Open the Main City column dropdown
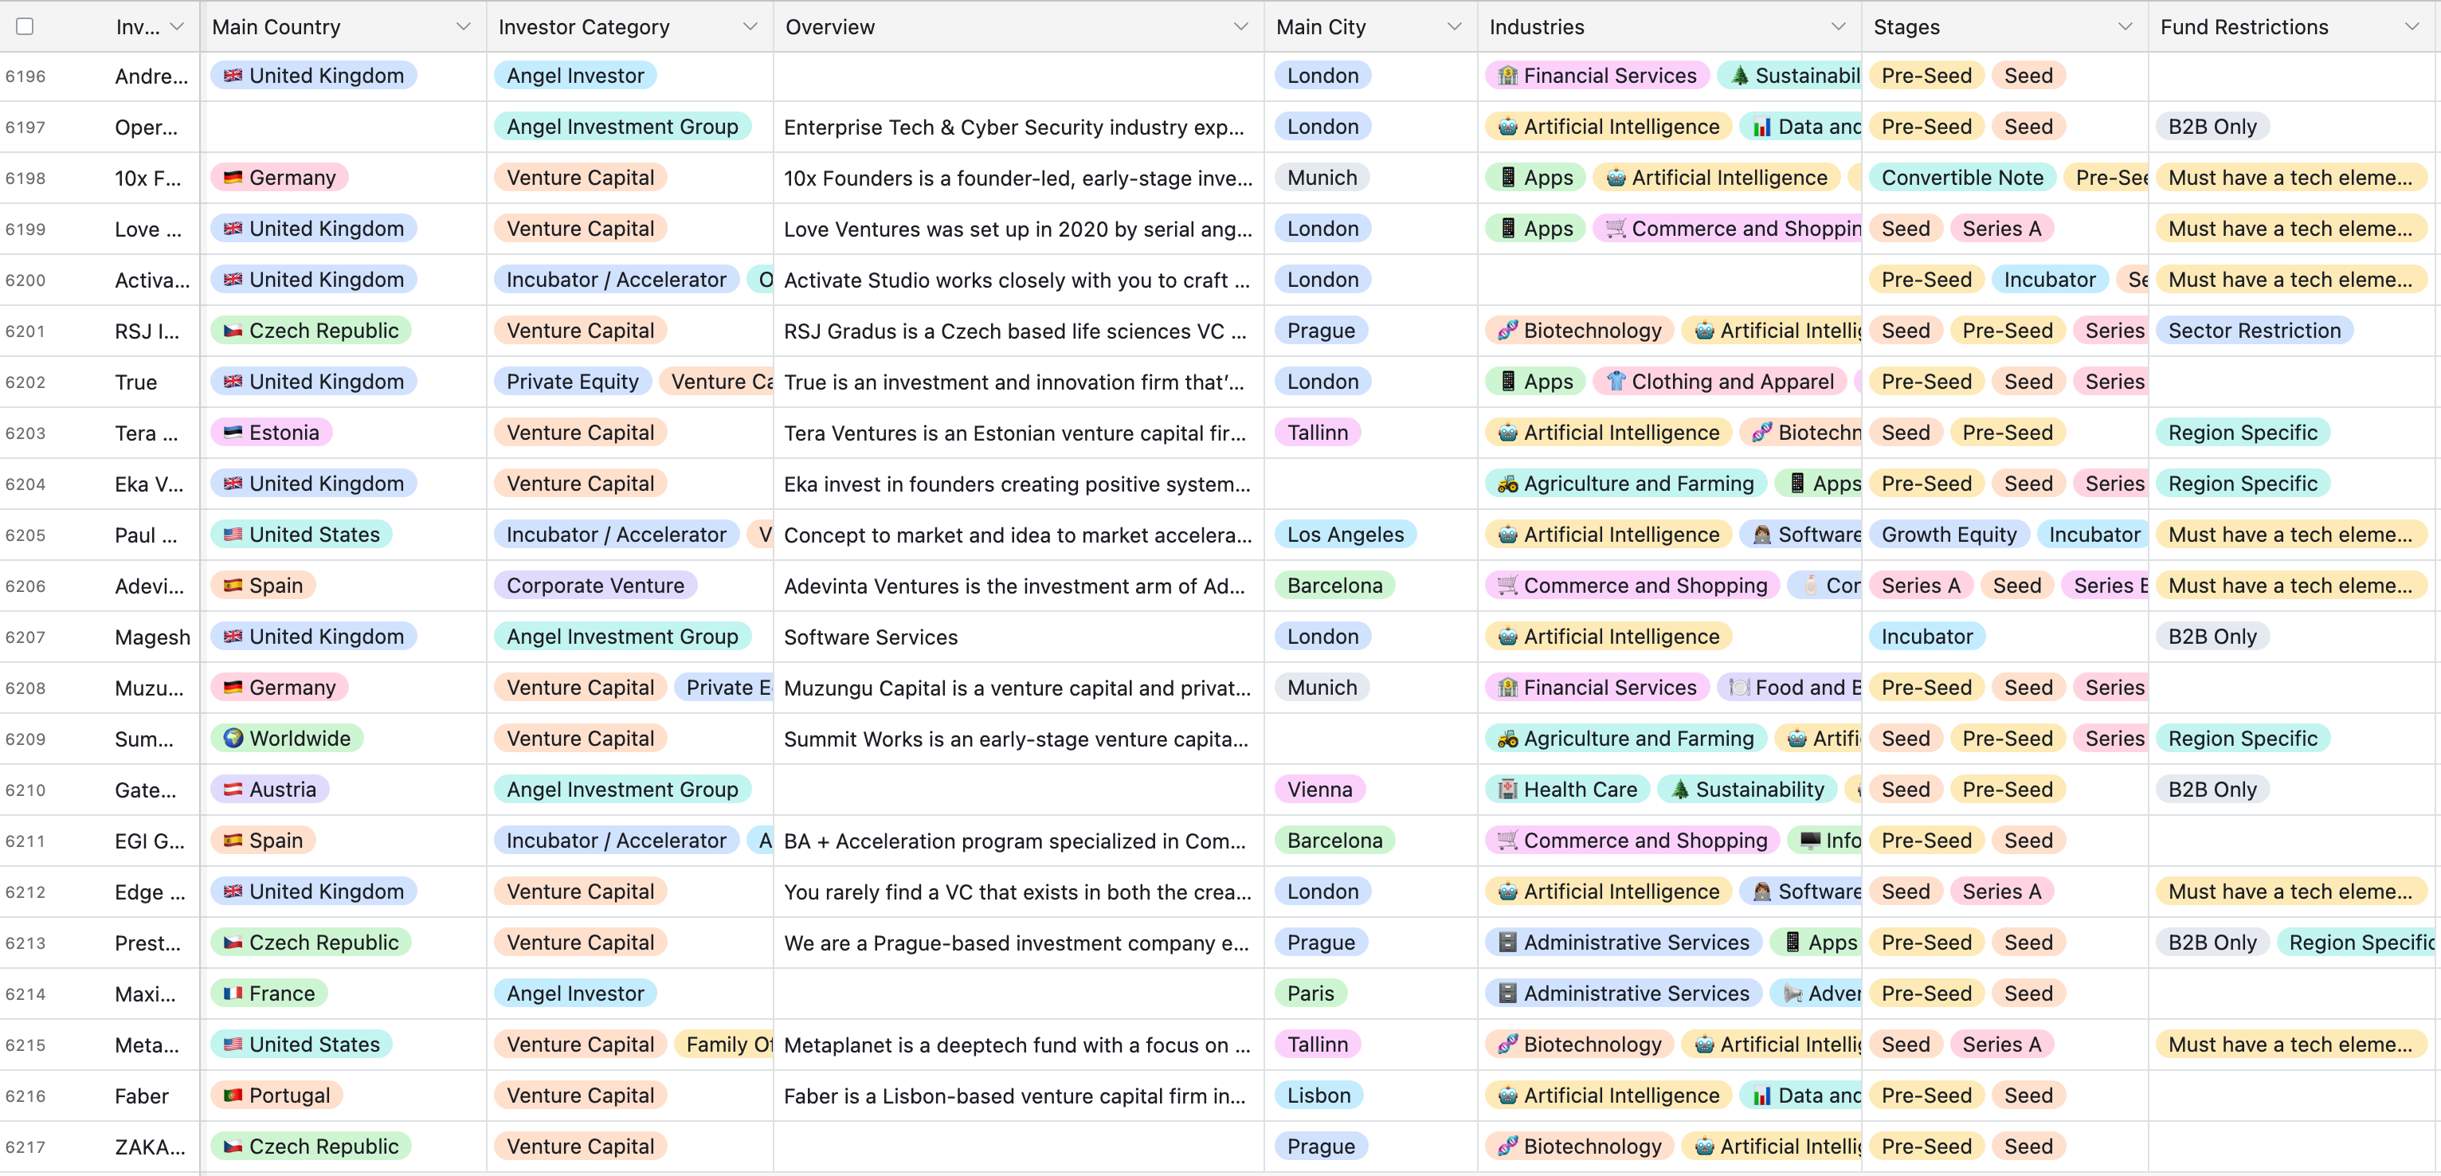 click(1454, 26)
